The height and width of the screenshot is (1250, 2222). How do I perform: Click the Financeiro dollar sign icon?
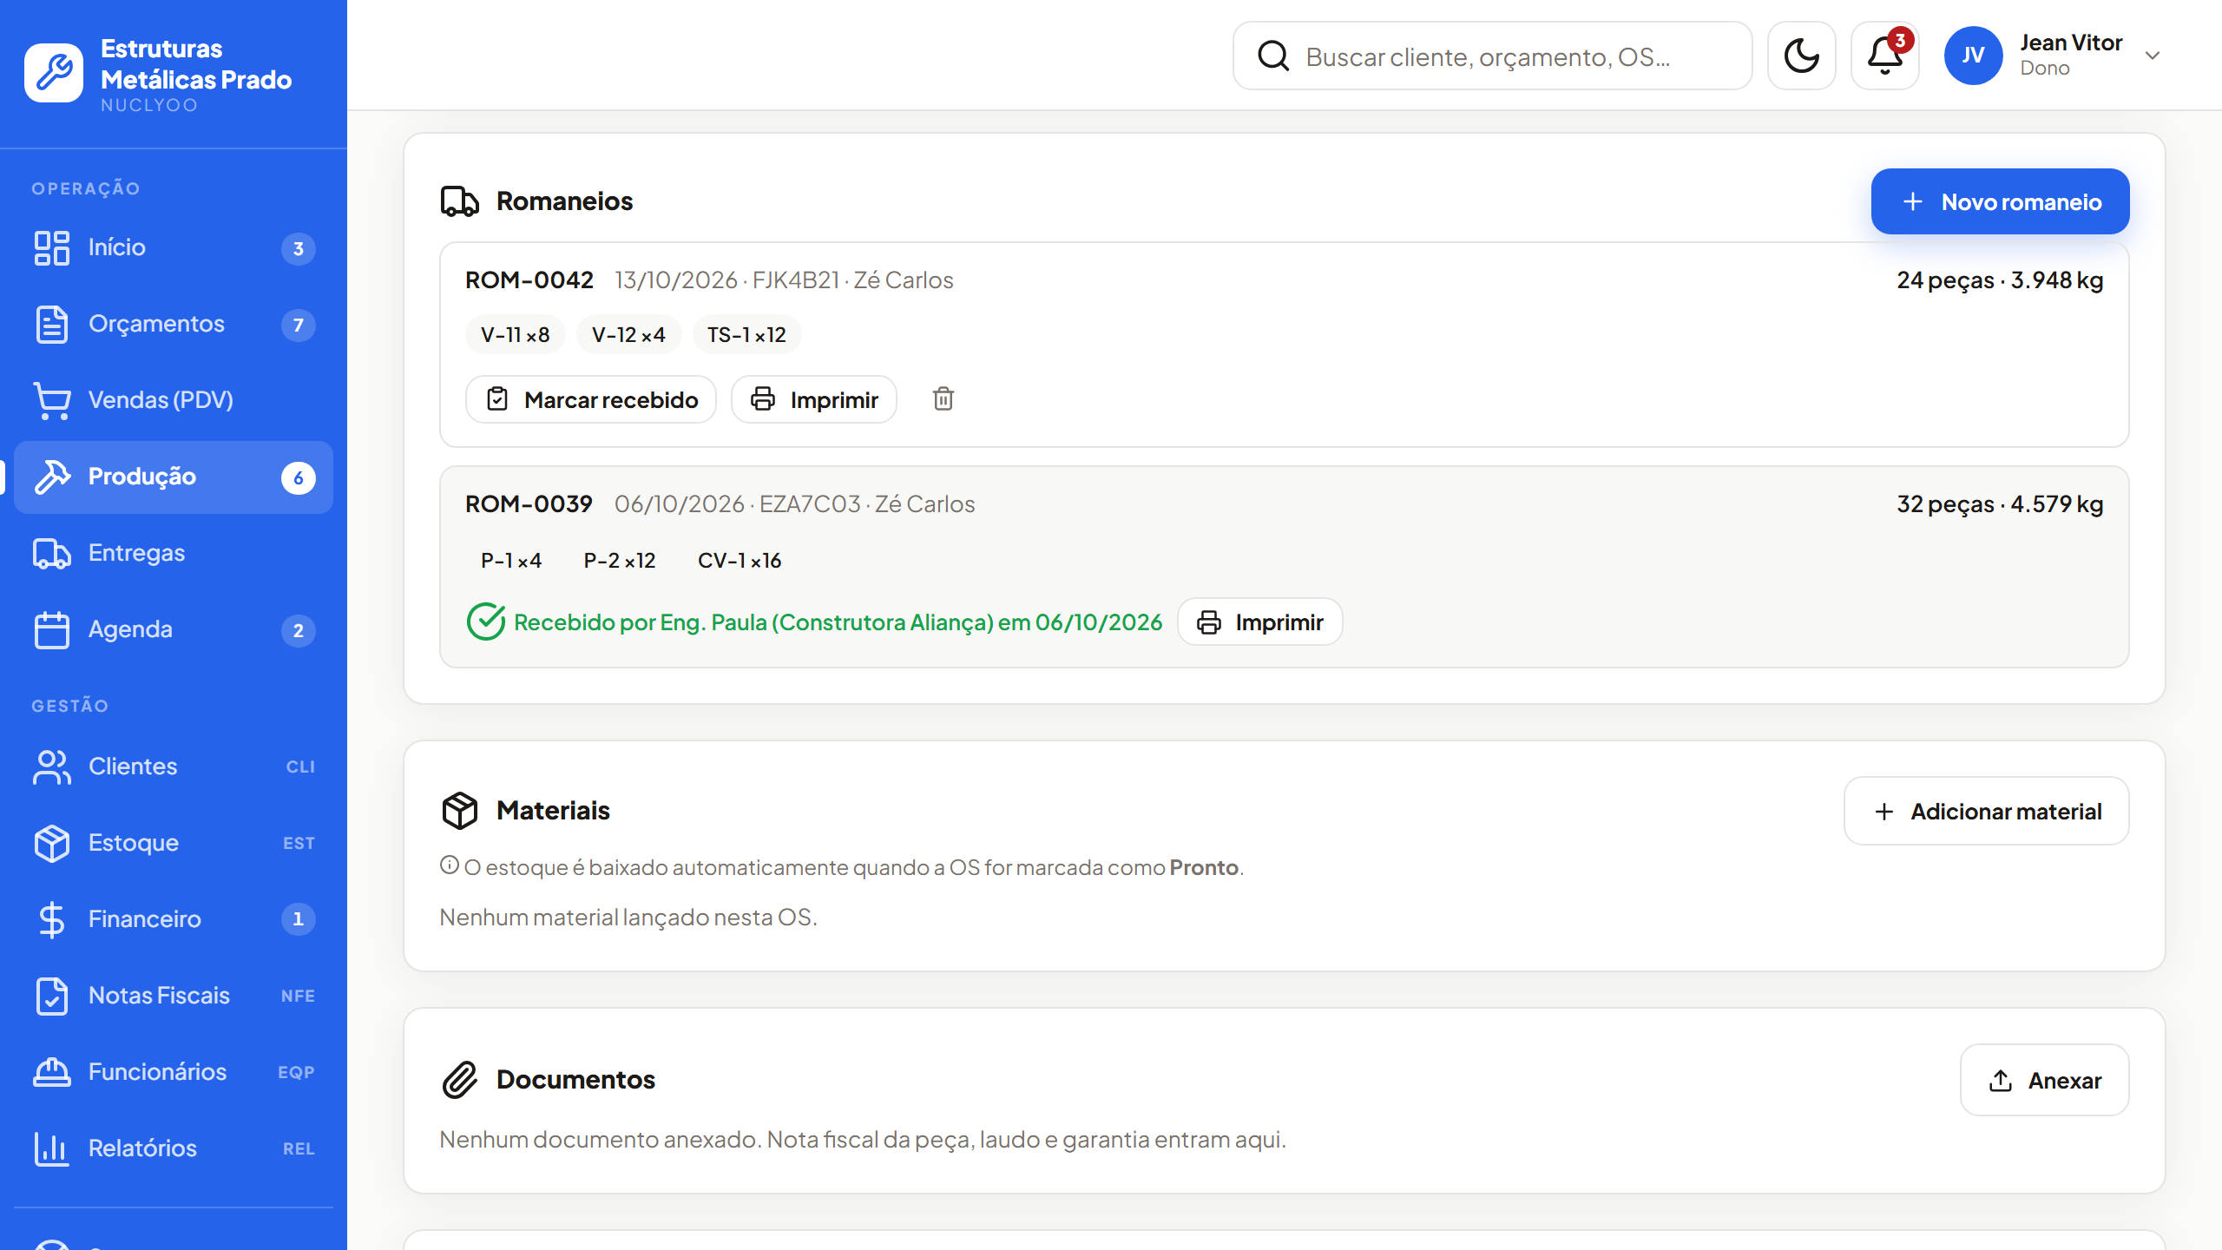52,919
